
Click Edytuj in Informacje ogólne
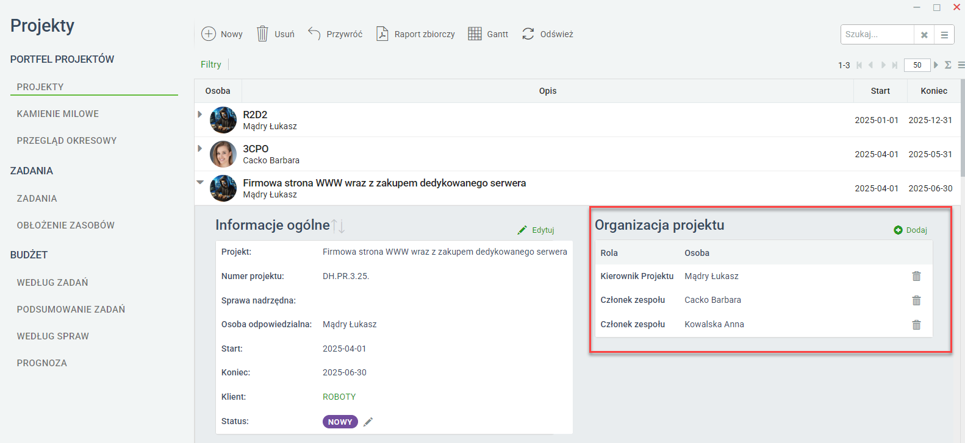536,230
